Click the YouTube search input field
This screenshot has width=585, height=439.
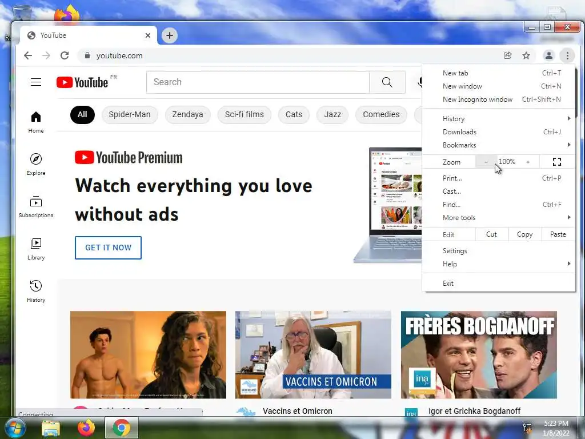[258, 82]
